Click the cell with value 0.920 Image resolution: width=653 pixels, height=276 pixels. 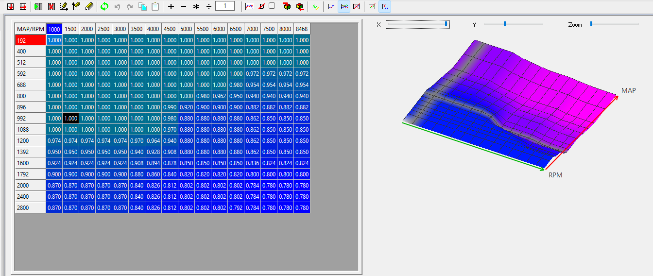[x=186, y=107]
